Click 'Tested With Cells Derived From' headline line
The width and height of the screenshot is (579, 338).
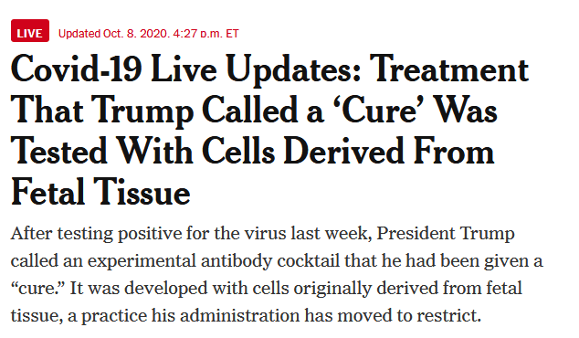(x=253, y=151)
